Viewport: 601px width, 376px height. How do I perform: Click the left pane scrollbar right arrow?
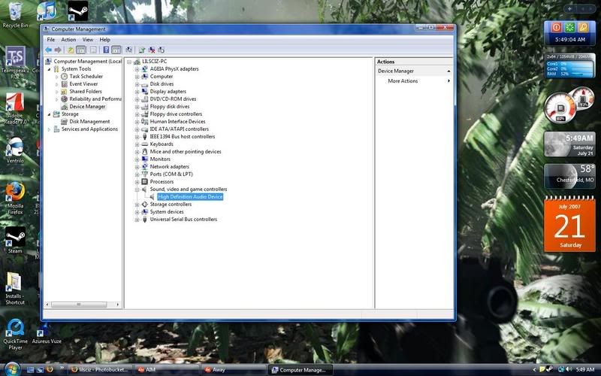point(118,305)
